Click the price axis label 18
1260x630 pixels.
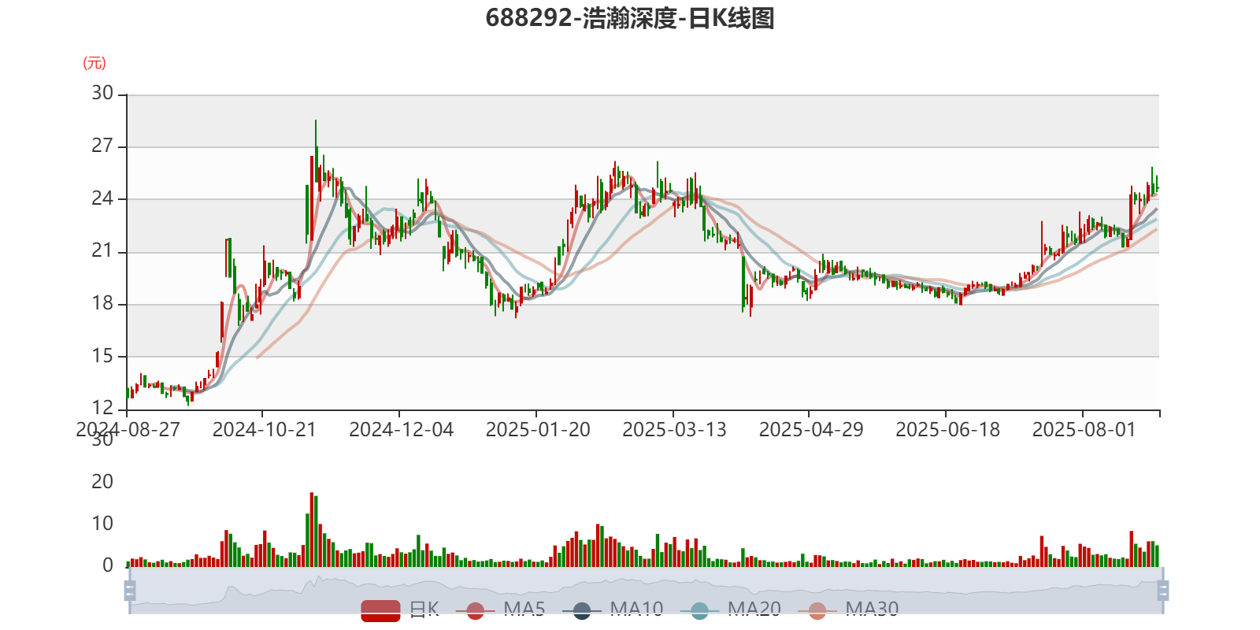(x=102, y=303)
